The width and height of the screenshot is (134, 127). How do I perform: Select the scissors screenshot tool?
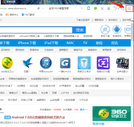109,8
